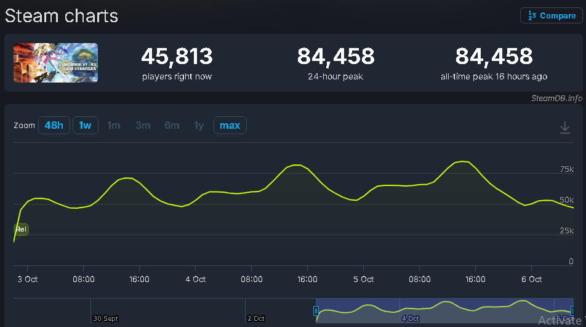Image resolution: width=586 pixels, height=327 pixels.
Task: Set zoom to 48h
Action: tap(54, 126)
